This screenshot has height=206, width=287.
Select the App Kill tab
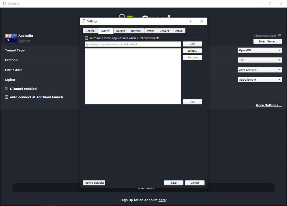[106, 30]
